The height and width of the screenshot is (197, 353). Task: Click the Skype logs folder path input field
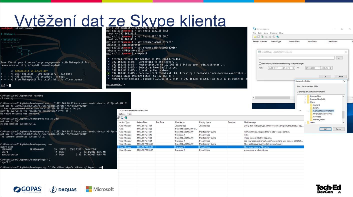[297, 58]
